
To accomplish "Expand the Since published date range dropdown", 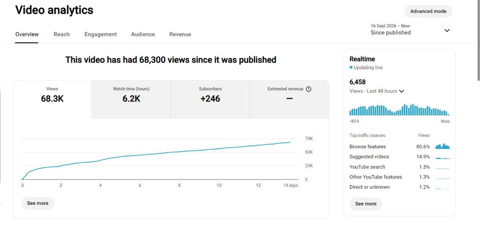I will tap(411, 30).
